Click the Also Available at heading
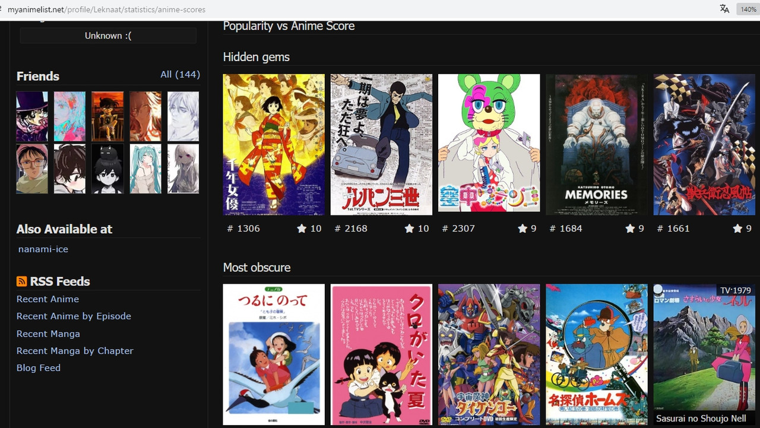The image size is (760, 428). coord(64,229)
